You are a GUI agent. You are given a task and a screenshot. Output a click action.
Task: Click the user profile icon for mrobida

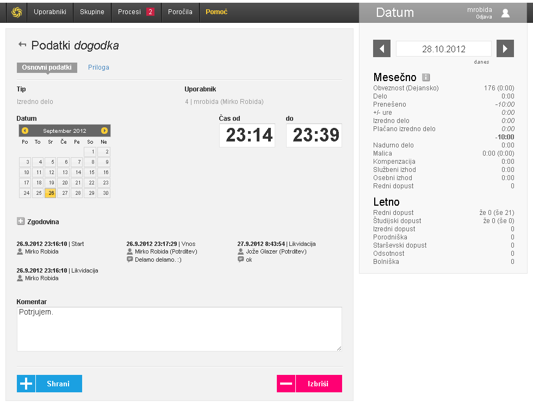point(505,13)
